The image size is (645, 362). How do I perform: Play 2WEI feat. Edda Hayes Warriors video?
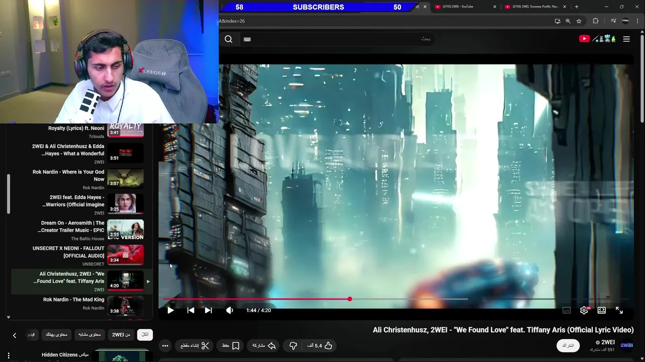tap(81, 205)
